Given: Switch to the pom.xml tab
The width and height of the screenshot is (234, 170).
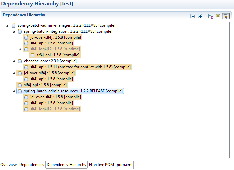Looking at the screenshot, I should coord(124,165).
